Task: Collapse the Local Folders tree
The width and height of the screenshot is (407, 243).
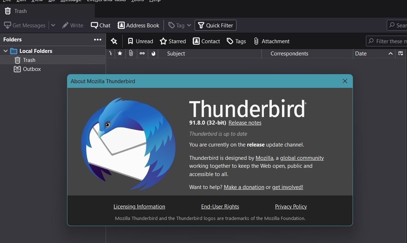Action: 5,51
